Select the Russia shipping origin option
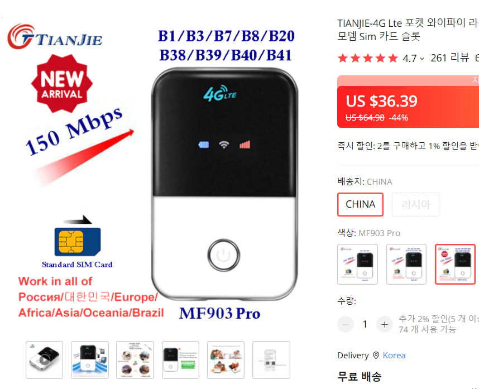479x389 pixels. [x=416, y=204]
